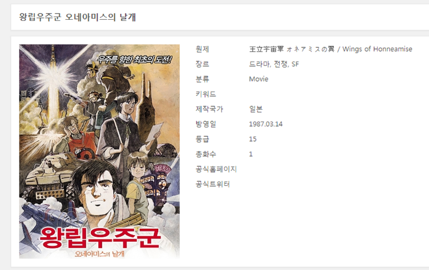The height and width of the screenshot is (270, 429).
Task: Select the air date 1987.03.14
Action: tap(265, 124)
